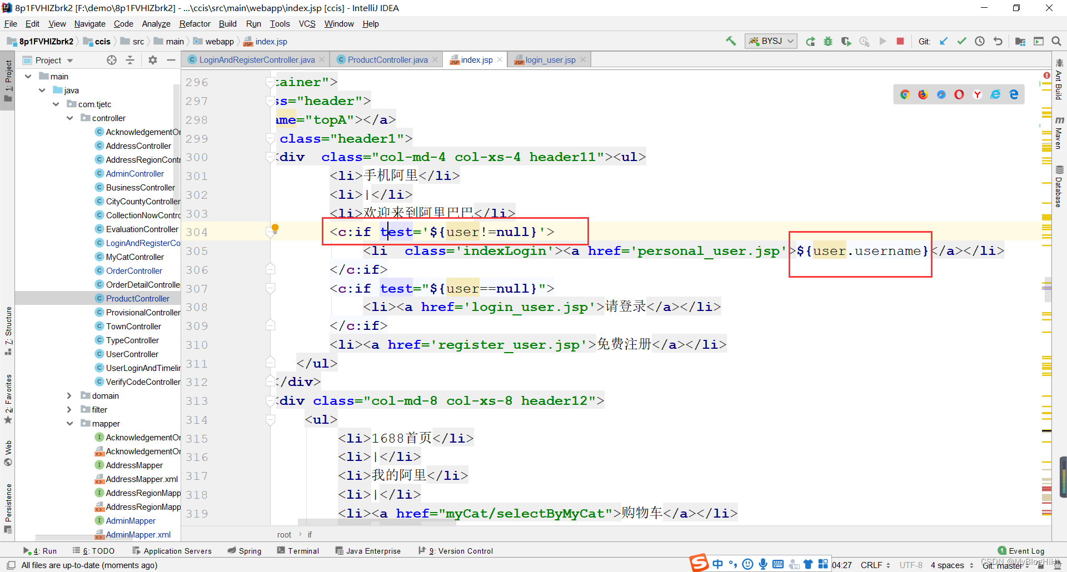This screenshot has width=1067, height=572.
Task: Click webapp in the navigation breadcrumb
Action: pyautogui.click(x=214, y=42)
